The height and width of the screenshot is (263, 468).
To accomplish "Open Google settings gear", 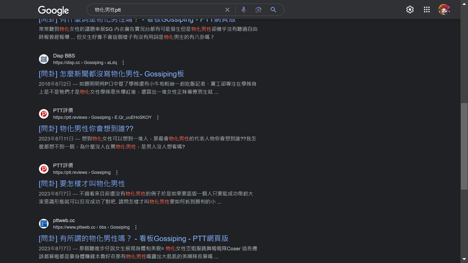I will (x=410, y=10).
